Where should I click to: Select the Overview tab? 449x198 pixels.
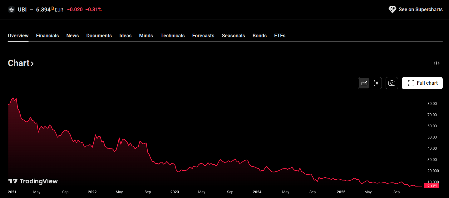click(x=18, y=35)
